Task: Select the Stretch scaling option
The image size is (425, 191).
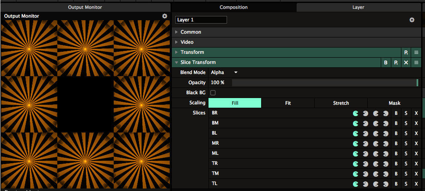Action: 341,103
